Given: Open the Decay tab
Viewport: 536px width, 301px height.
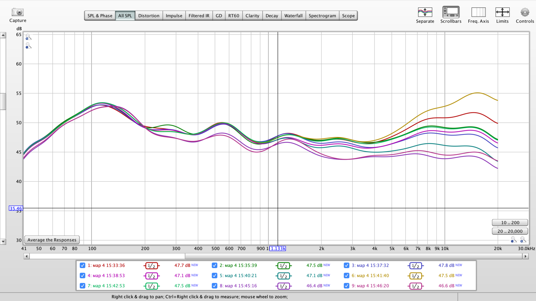Looking at the screenshot, I should 272,16.
